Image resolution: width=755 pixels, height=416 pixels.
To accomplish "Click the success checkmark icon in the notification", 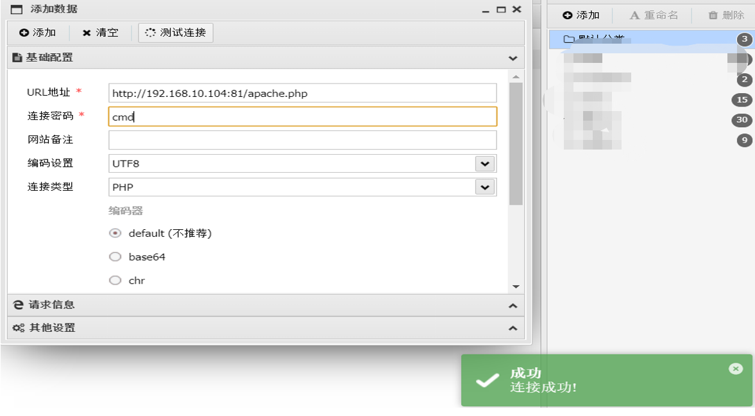I will 488,380.
